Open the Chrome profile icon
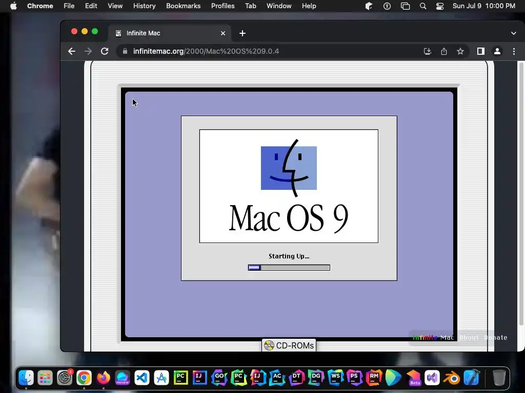Image resolution: width=525 pixels, height=393 pixels. coord(497,51)
